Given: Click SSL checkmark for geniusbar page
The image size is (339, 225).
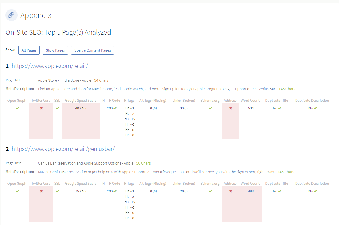Looking at the screenshot, I should click(58, 191).
